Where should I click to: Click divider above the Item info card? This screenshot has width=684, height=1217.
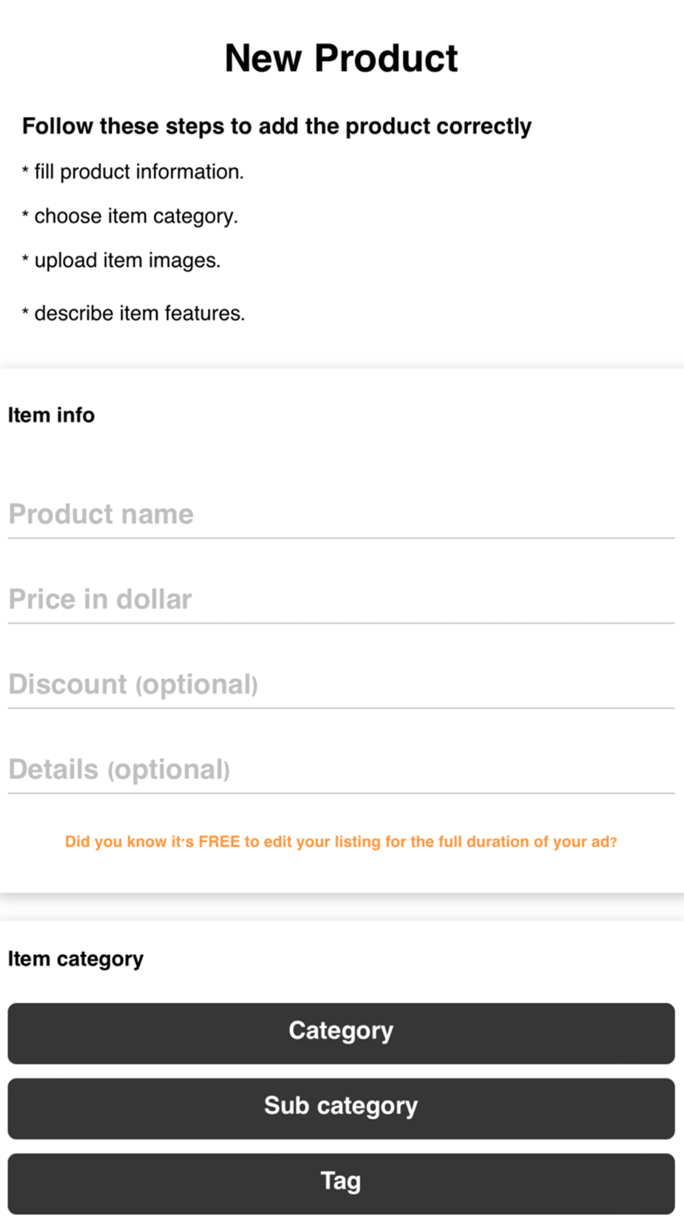tap(341, 368)
